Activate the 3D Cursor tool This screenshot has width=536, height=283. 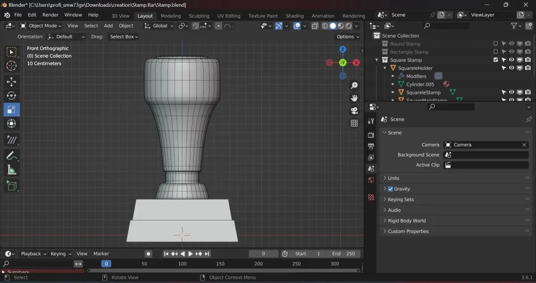pos(12,66)
